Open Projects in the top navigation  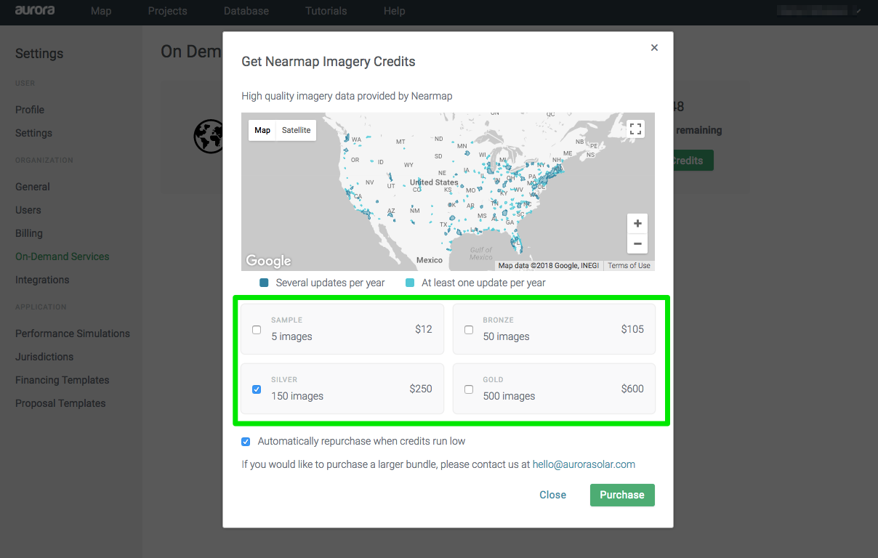tap(167, 11)
